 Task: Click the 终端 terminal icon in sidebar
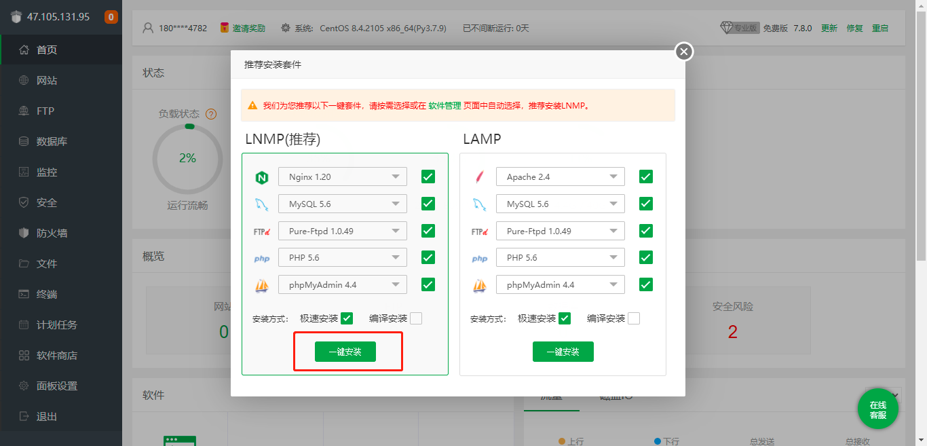click(x=24, y=294)
